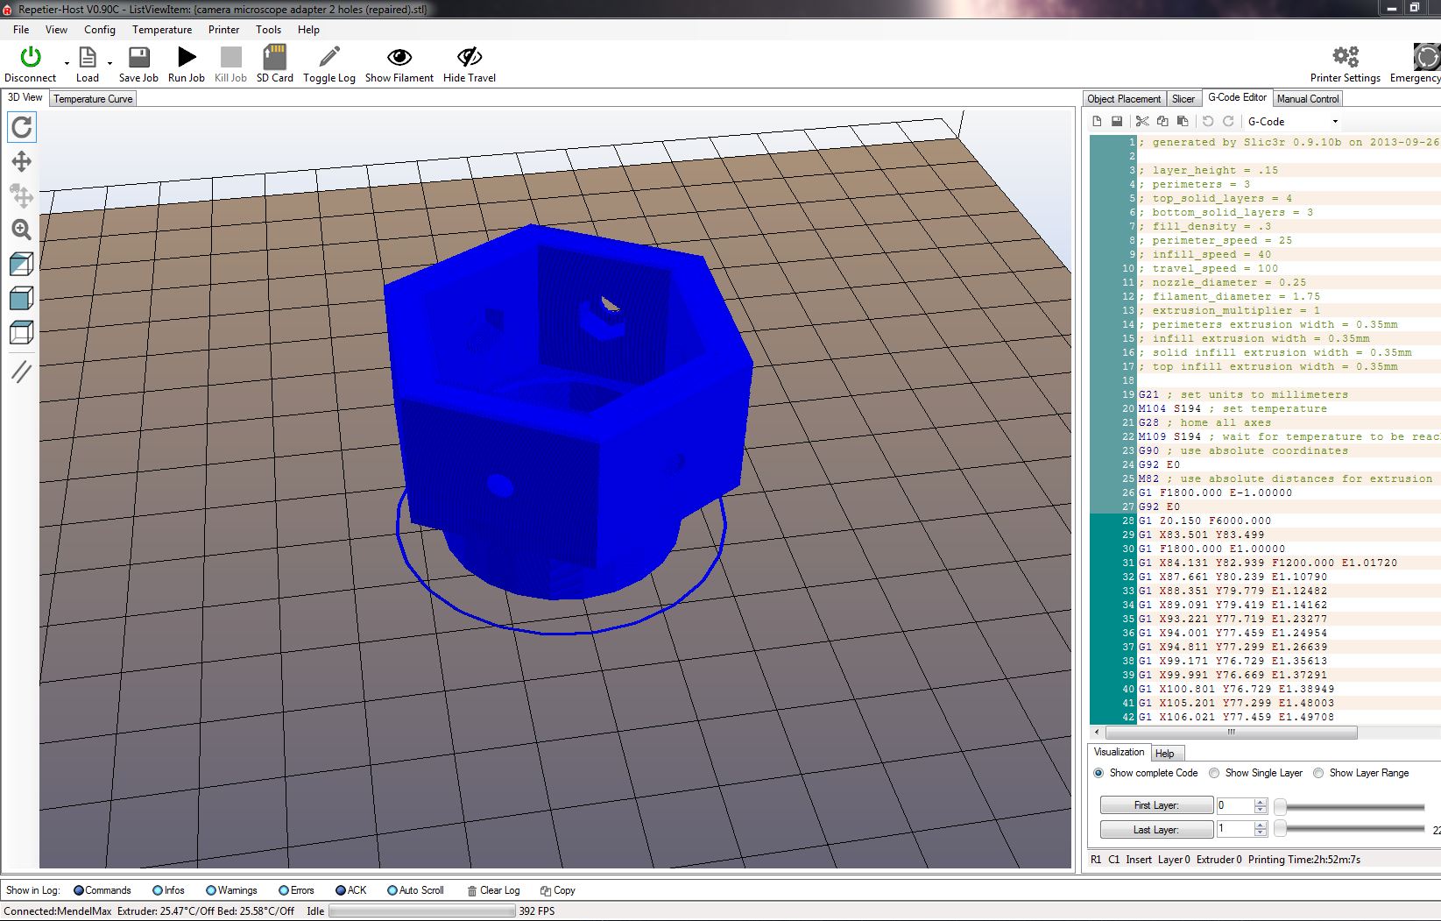Toggle Errors log filter

click(x=296, y=890)
